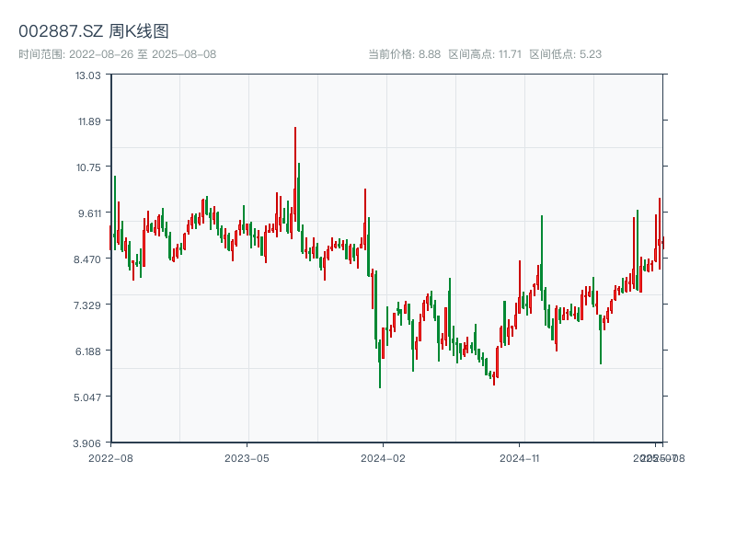The height and width of the screenshot is (552, 736).
Task: Click the 13.03 y-axis label
Action: coord(88,75)
